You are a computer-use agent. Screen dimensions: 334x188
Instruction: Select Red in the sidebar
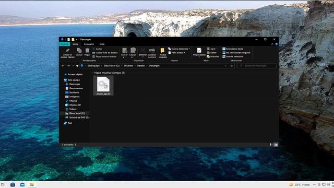coord(68,123)
